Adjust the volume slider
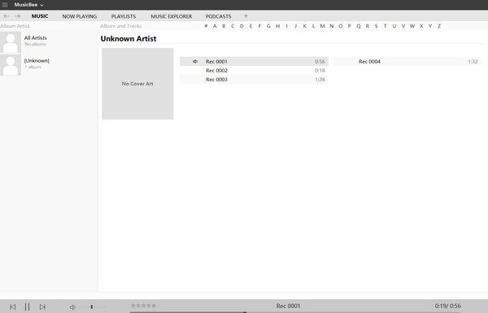 pyautogui.click(x=92, y=306)
